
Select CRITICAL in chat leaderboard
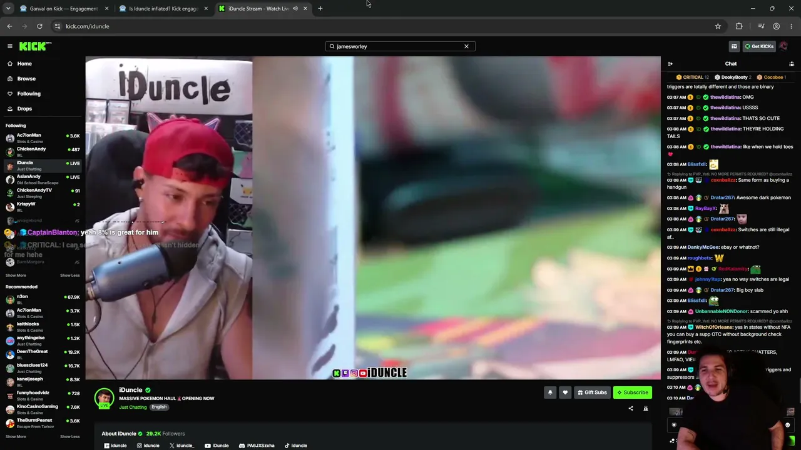tap(692, 77)
